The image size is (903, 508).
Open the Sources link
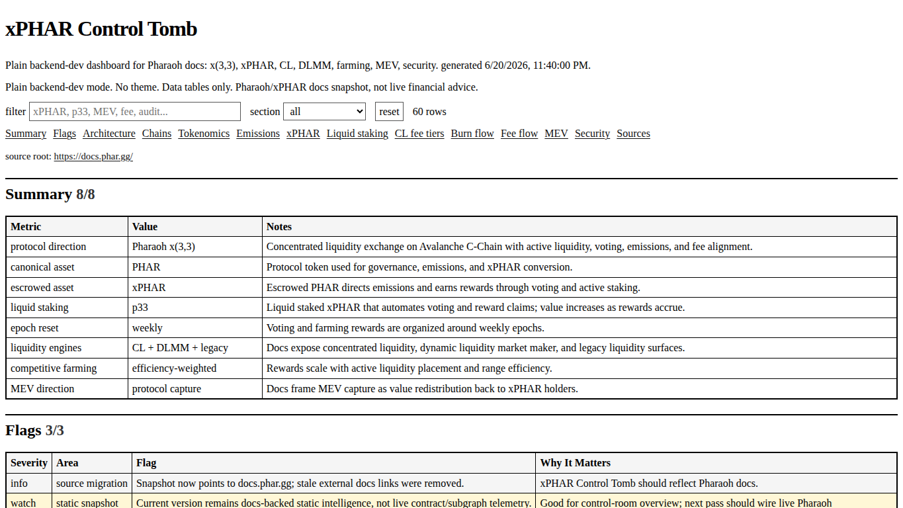633,134
